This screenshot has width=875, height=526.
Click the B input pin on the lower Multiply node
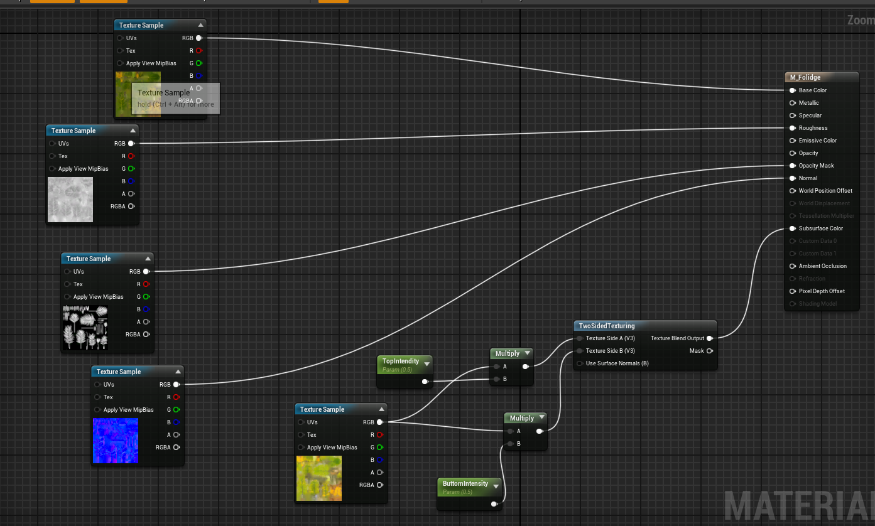tap(510, 444)
